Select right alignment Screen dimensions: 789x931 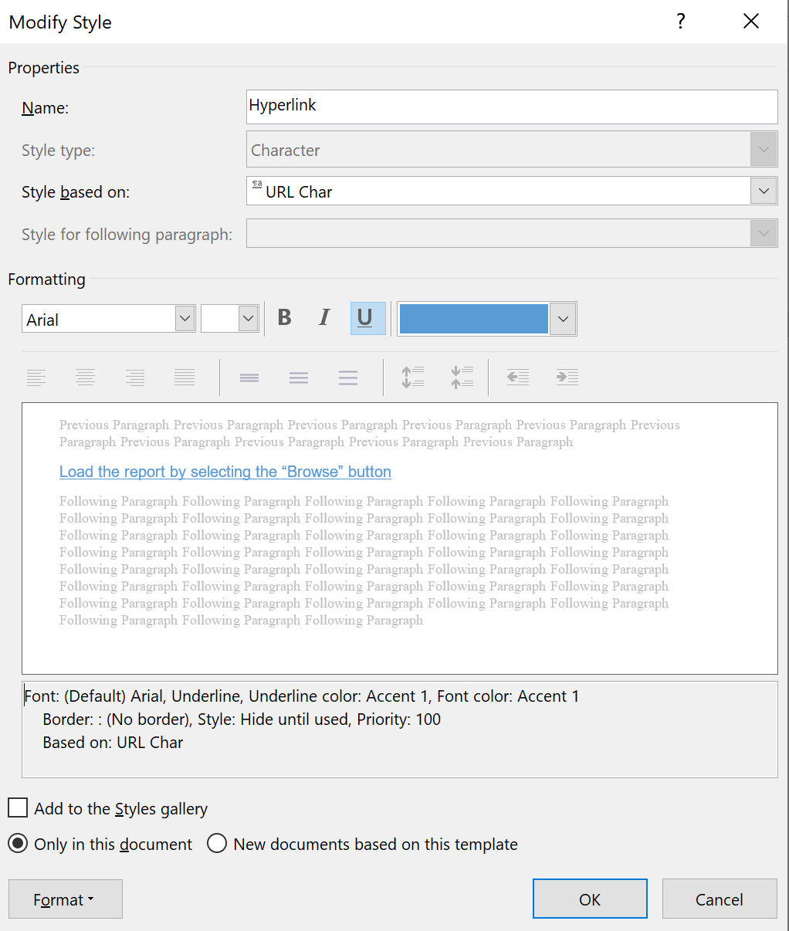point(135,377)
